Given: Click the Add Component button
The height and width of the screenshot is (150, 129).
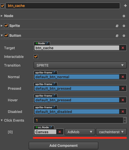Looking at the screenshot, I should (63, 146).
